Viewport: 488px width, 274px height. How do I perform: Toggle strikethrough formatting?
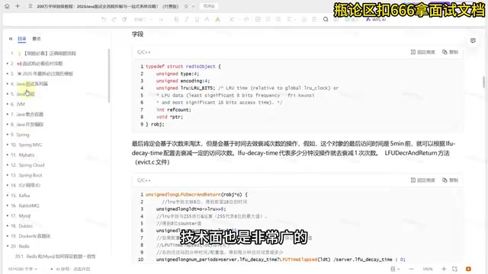207,19
